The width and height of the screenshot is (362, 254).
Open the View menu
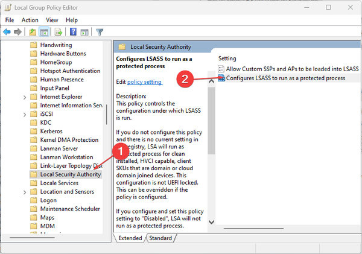coord(51,20)
